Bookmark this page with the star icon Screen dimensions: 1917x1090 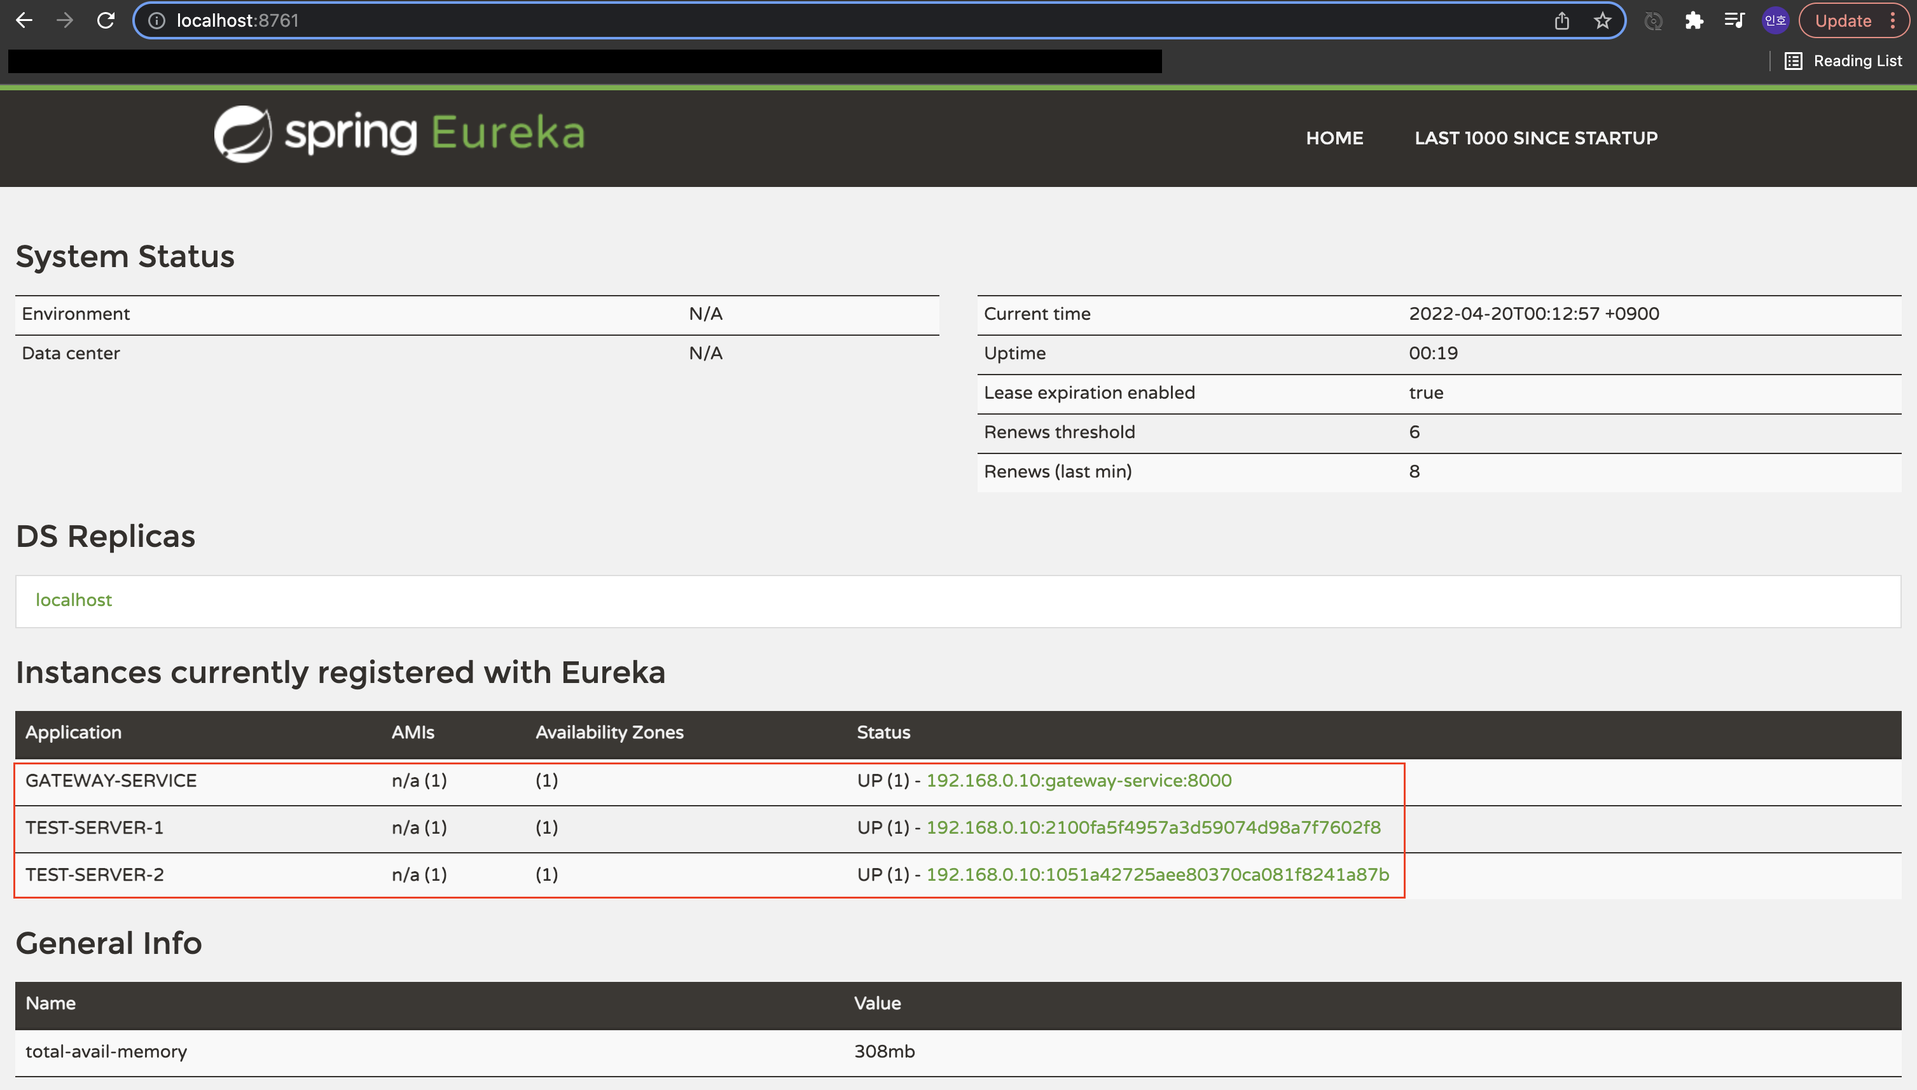[1602, 20]
